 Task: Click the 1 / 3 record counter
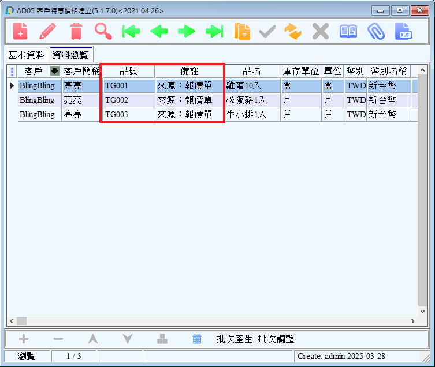(x=74, y=356)
